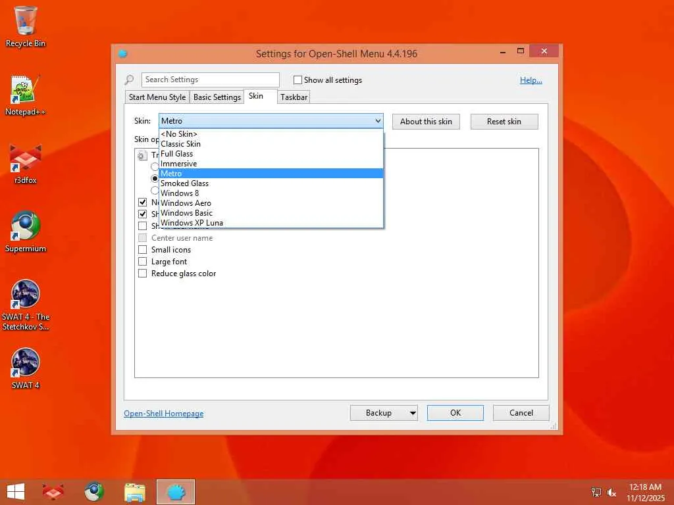Open the Help... link
Viewport: 674px width, 505px height.
coord(531,80)
